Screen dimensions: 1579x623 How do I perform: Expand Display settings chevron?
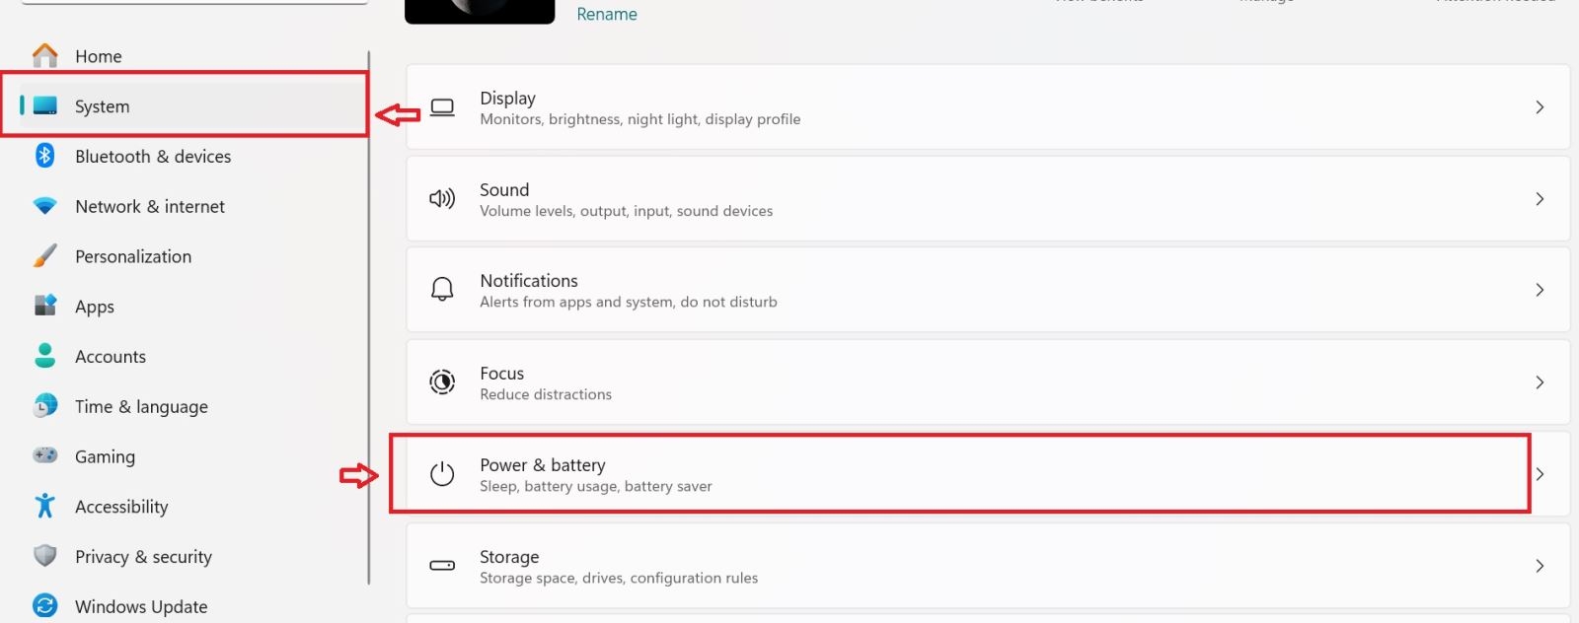[1540, 107]
